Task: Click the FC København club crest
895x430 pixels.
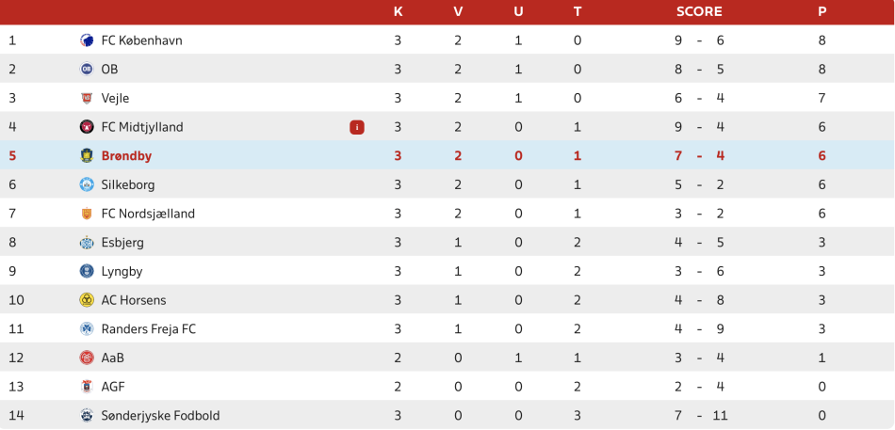Action: coord(86,40)
